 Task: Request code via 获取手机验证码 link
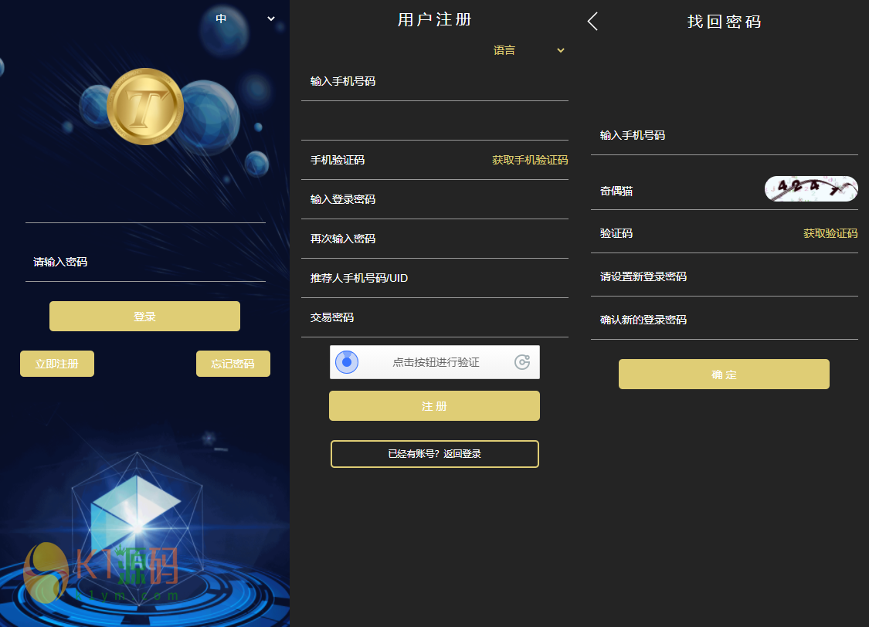point(530,160)
